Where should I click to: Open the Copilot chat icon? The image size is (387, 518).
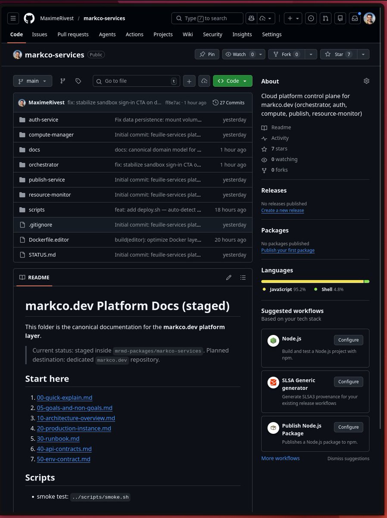pos(251,18)
